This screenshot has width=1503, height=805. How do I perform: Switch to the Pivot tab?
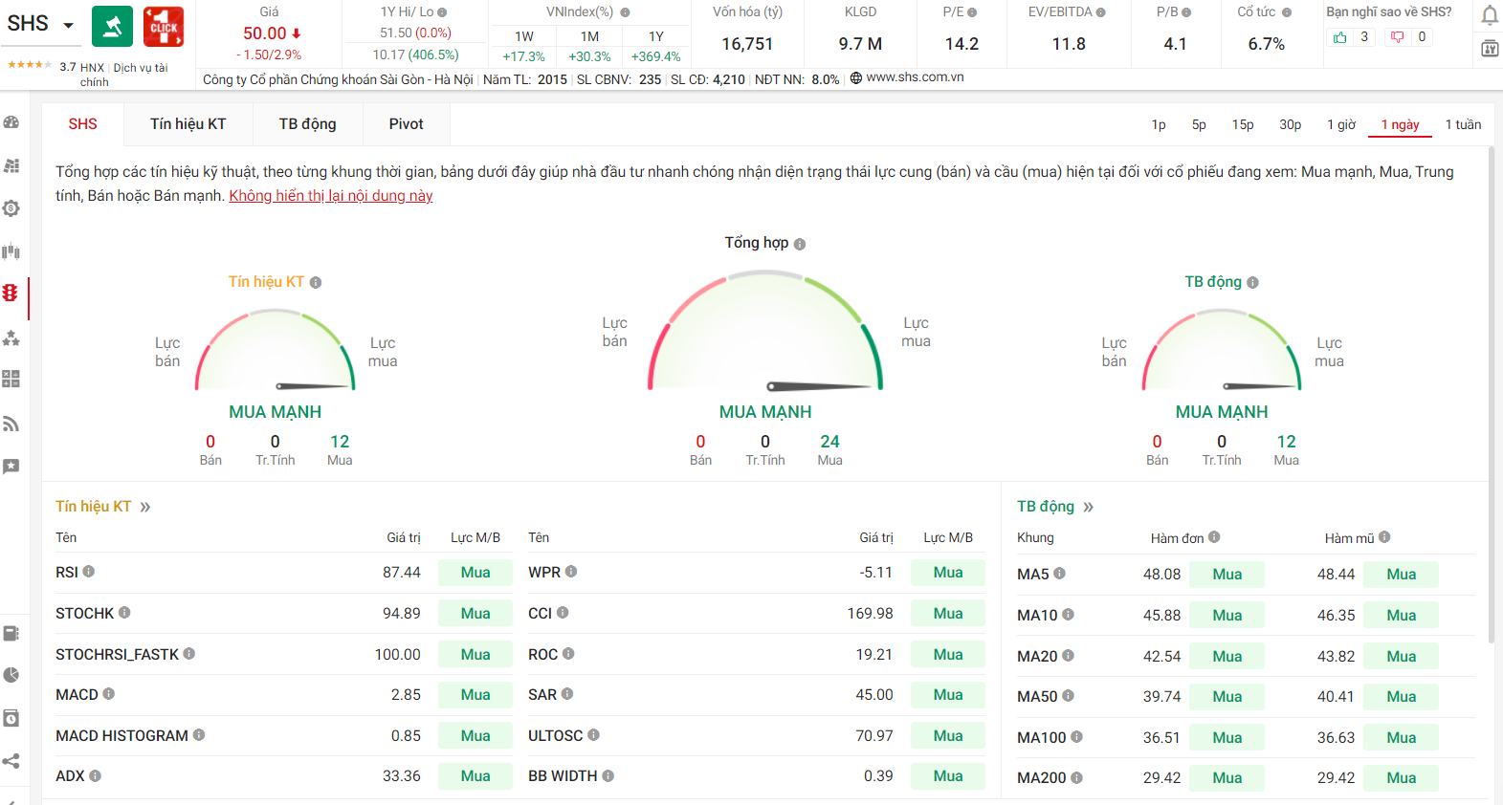pos(406,124)
